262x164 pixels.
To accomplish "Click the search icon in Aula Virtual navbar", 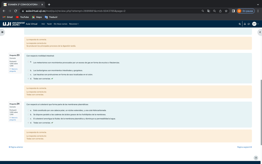I will pyautogui.click(x=240, y=24).
